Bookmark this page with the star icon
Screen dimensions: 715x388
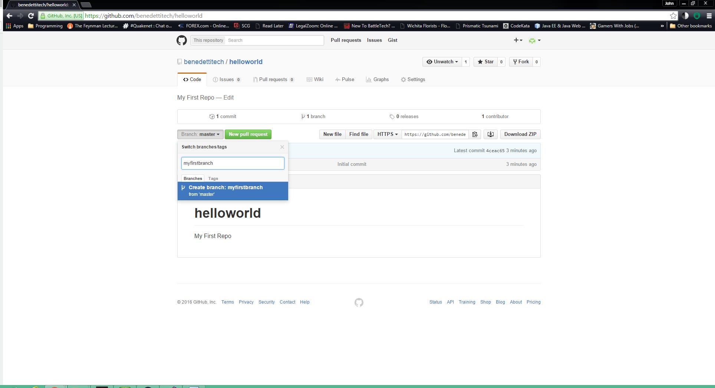point(673,16)
